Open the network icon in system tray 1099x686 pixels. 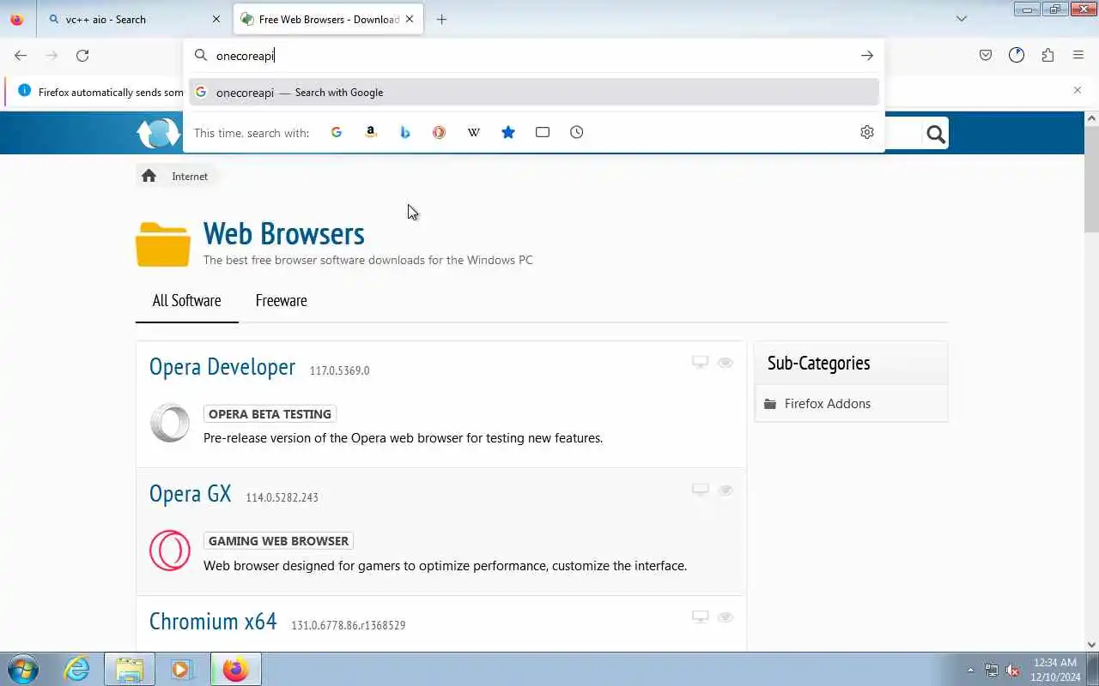pos(992,670)
